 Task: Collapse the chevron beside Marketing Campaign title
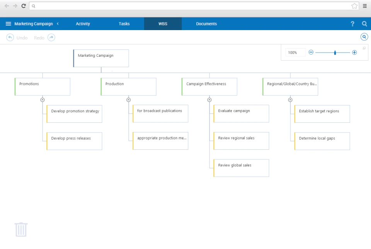[x=58, y=24]
